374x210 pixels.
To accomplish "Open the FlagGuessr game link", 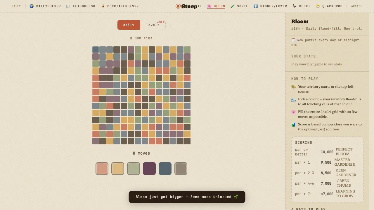I will tap(81, 6).
